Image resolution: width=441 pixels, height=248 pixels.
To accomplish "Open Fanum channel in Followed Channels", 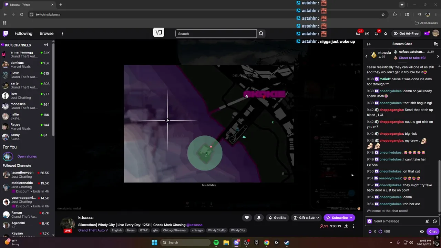I will [x=26, y=215].
